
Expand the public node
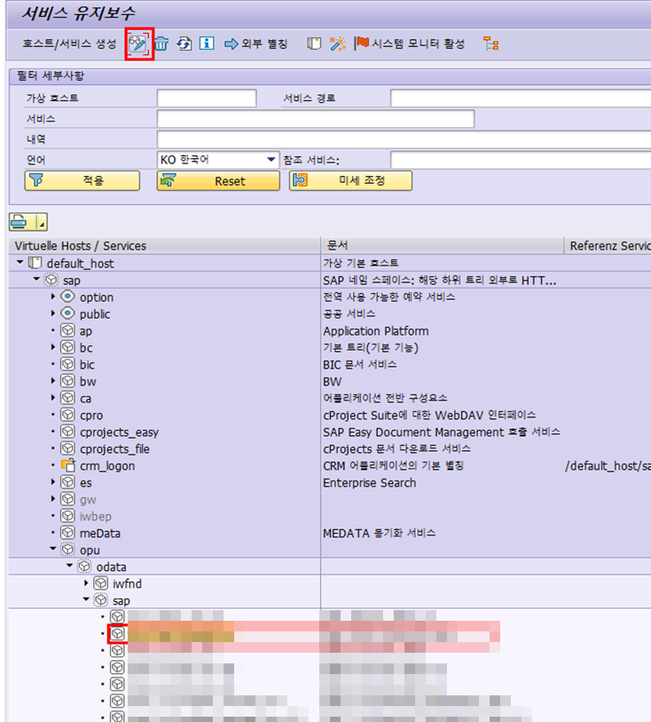(x=53, y=313)
